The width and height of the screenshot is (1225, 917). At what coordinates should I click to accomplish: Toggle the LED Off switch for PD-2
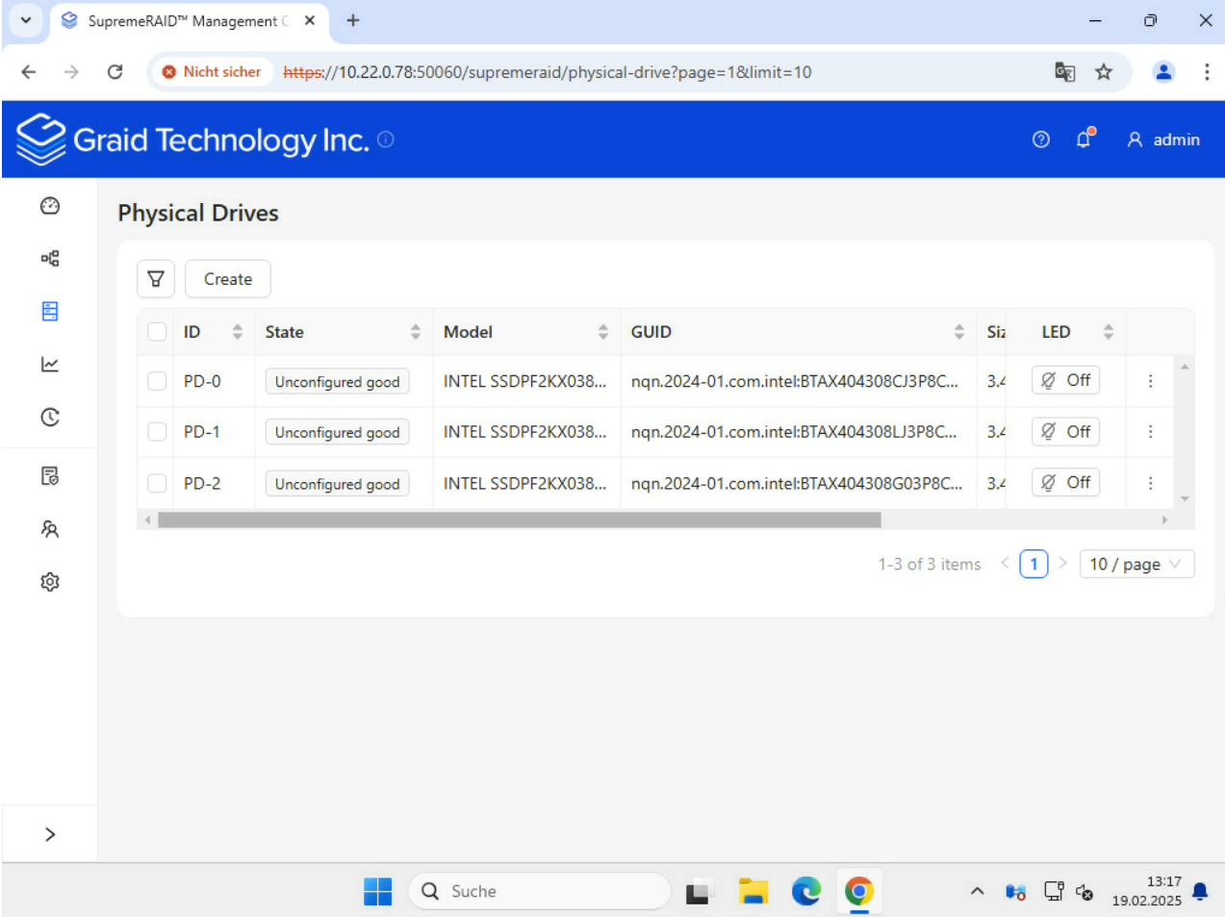point(1065,482)
